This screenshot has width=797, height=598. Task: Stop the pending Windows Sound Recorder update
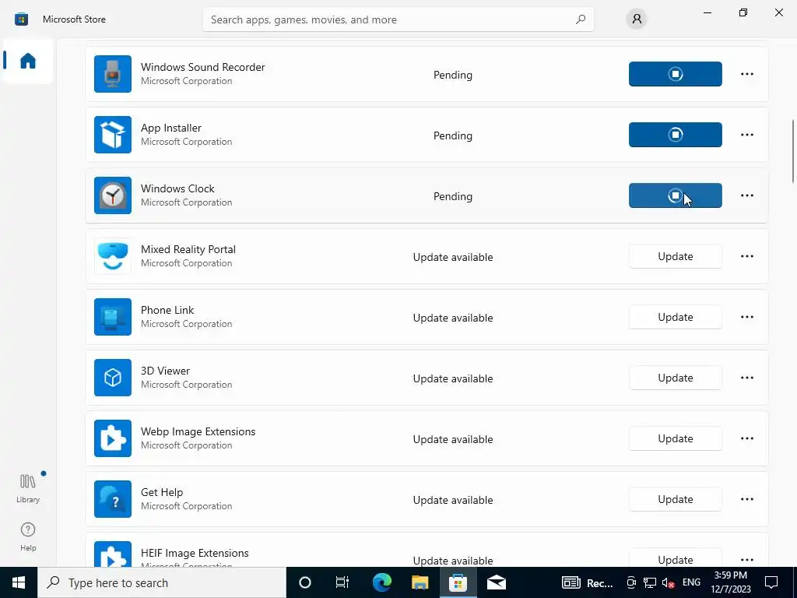pos(675,74)
